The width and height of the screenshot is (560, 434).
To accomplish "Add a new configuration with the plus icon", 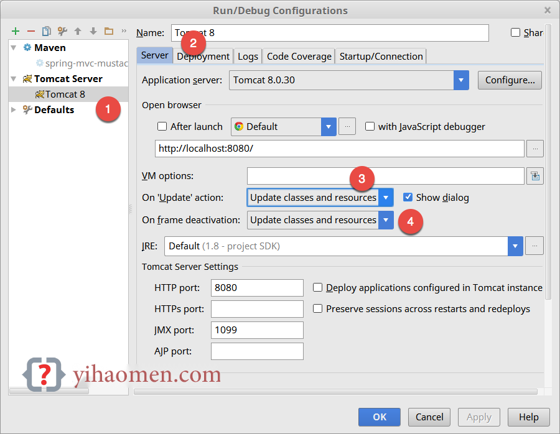I will (16, 32).
